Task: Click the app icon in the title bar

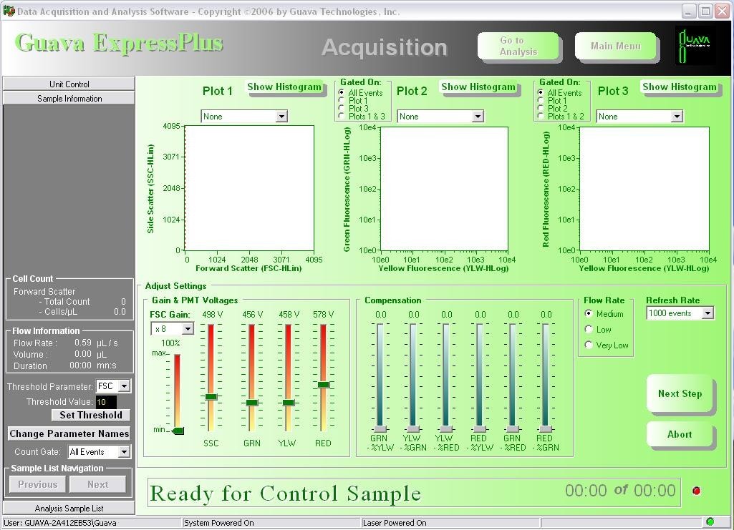Action: (9, 11)
